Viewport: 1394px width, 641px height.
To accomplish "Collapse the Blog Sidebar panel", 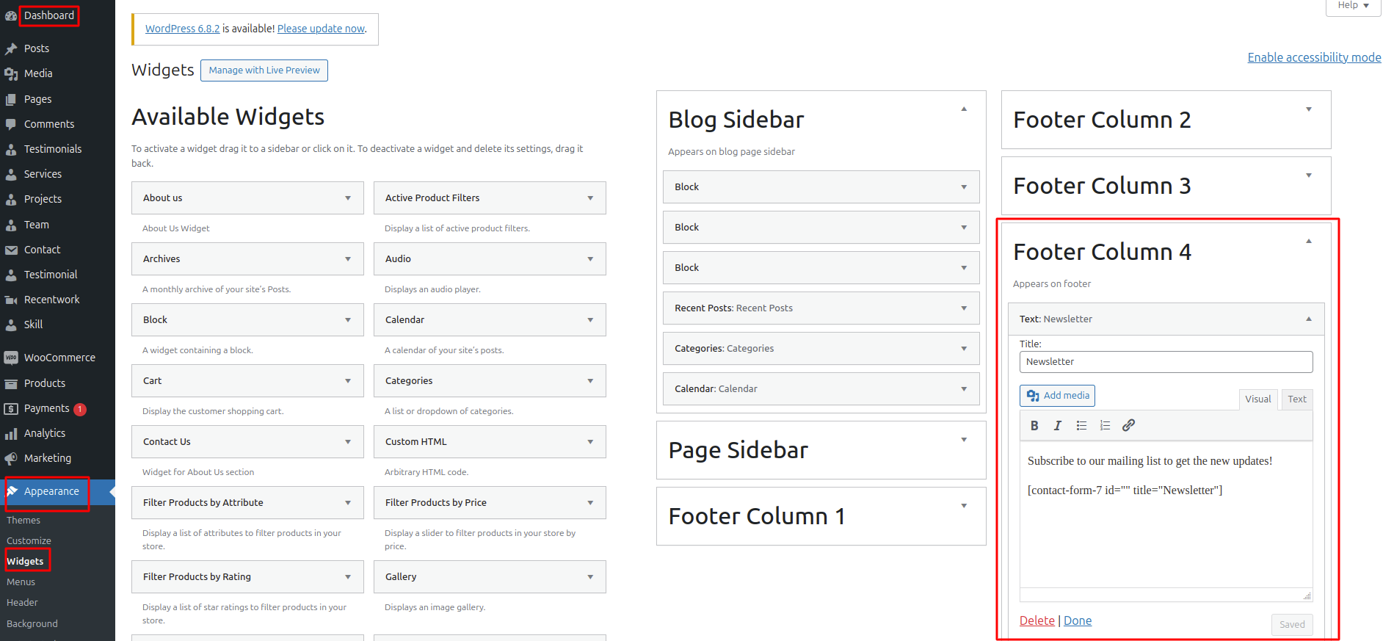I will tap(964, 108).
